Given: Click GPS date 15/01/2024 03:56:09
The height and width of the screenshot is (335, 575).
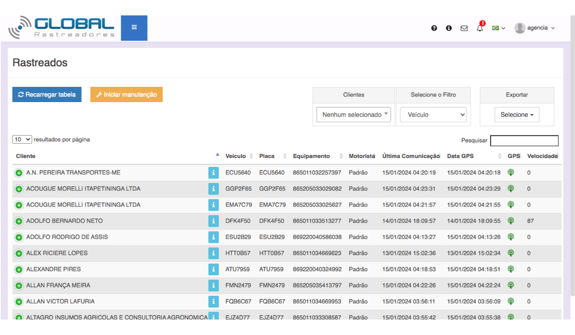Looking at the screenshot, I should point(474,301).
